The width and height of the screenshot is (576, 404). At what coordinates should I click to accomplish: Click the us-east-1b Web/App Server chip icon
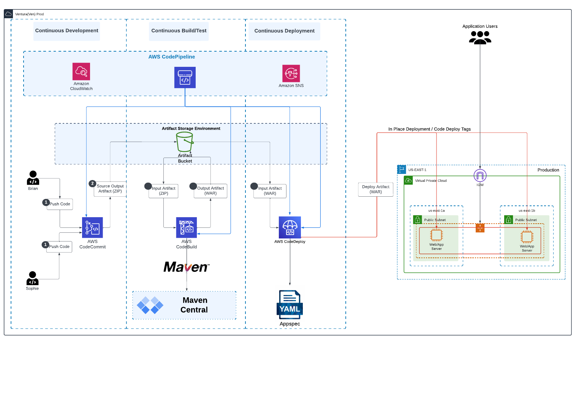point(527,237)
